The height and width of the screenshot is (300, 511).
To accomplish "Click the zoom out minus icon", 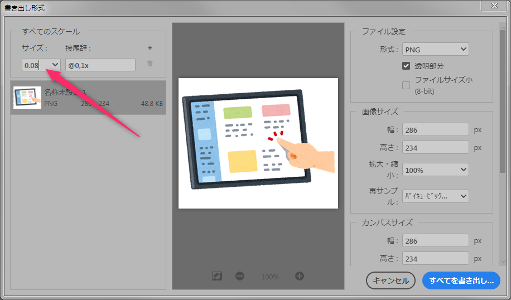I will tap(240, 276).
